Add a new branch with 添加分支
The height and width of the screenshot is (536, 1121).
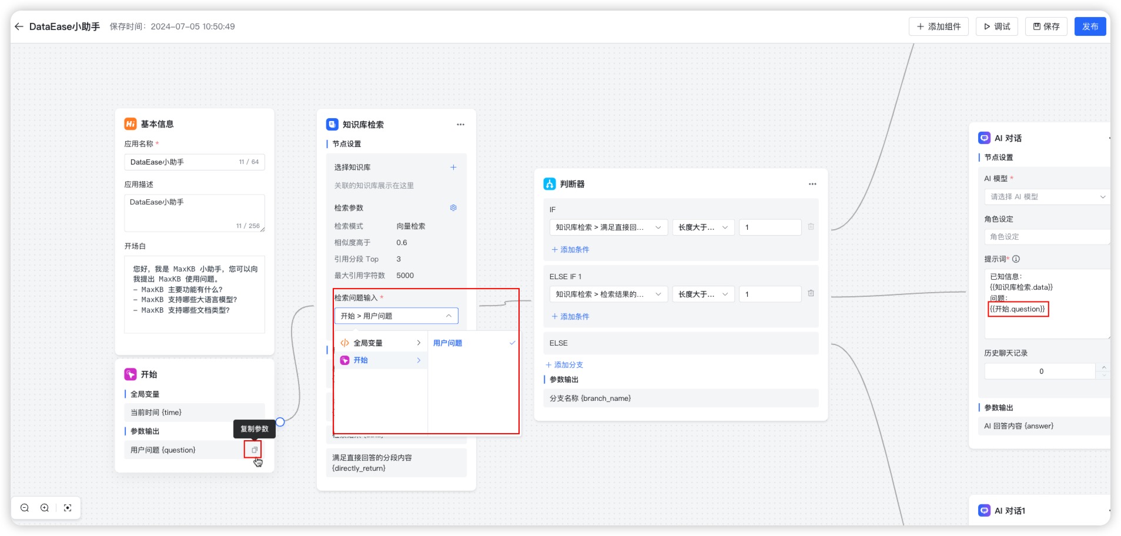tap(564, 365)
